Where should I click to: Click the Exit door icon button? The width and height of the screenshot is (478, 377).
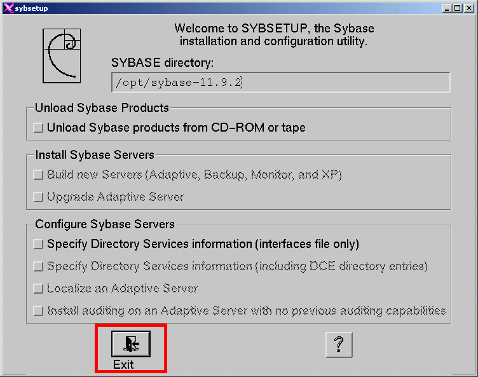click(131, 344)
